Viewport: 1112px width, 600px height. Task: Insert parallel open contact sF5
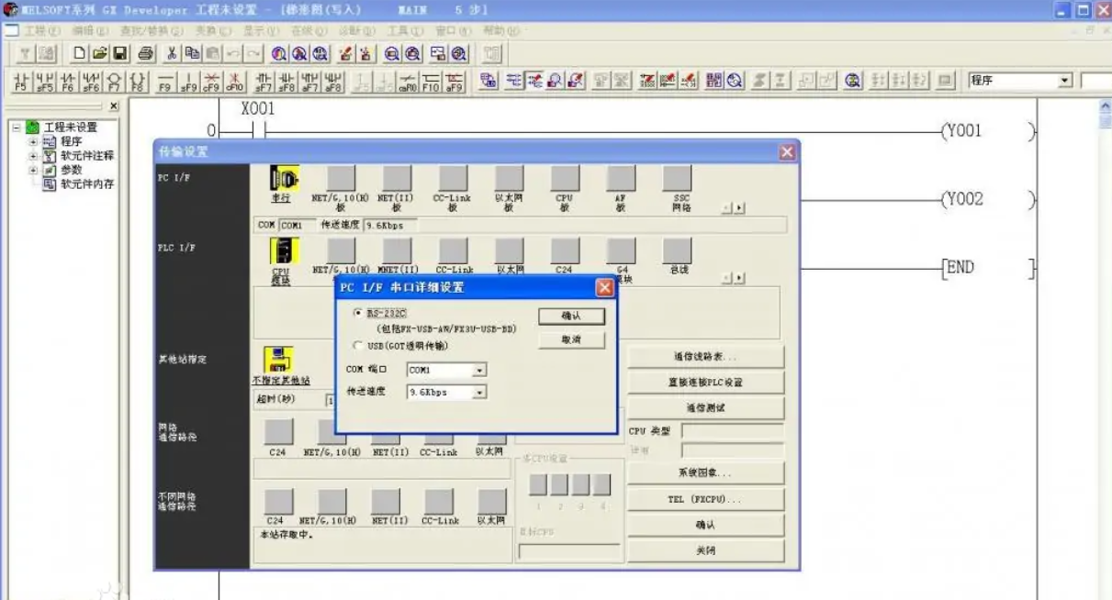(43, 82)
